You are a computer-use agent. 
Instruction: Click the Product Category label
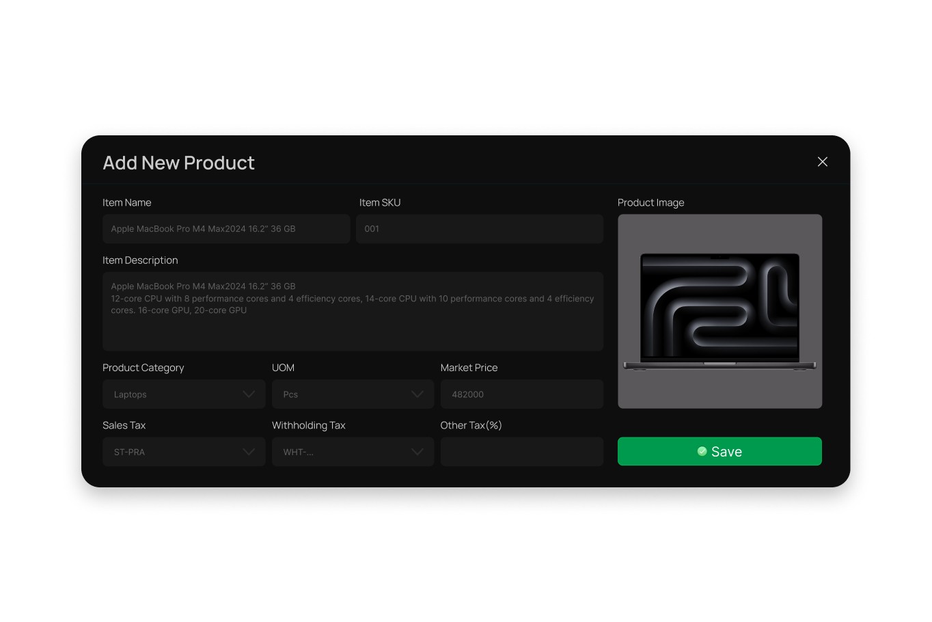pos(143,368)
